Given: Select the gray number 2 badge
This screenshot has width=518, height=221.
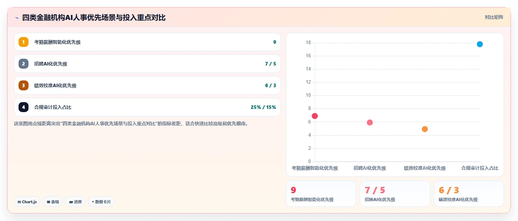Looking at the screenshot, I should [x=24, y=64].
